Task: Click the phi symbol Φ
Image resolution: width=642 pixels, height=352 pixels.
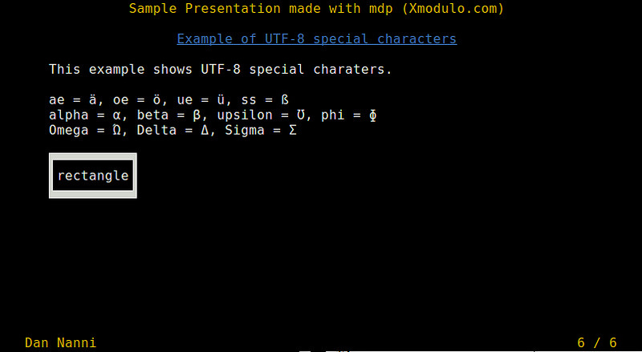Action: (373, 115)
